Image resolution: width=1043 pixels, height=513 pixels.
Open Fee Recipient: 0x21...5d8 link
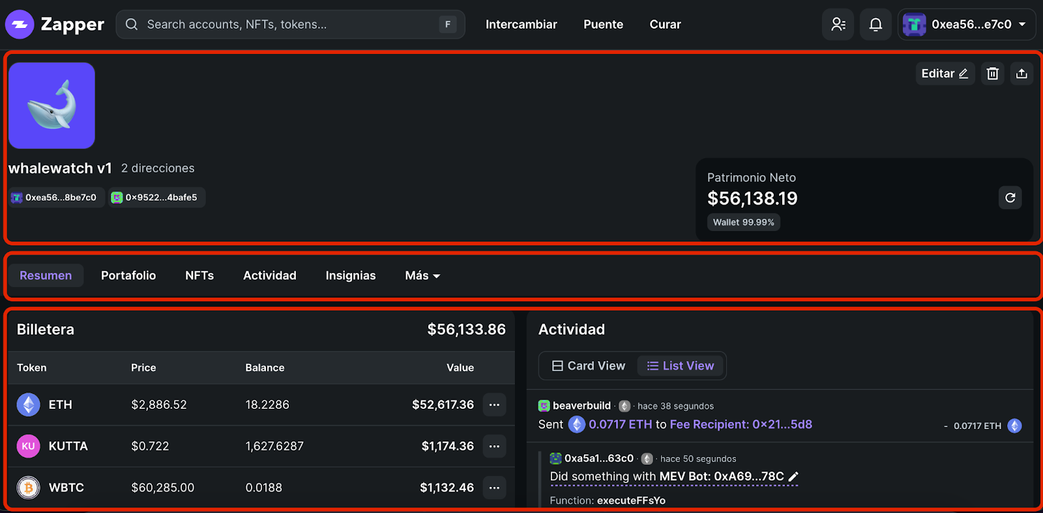tap(741, 424)
